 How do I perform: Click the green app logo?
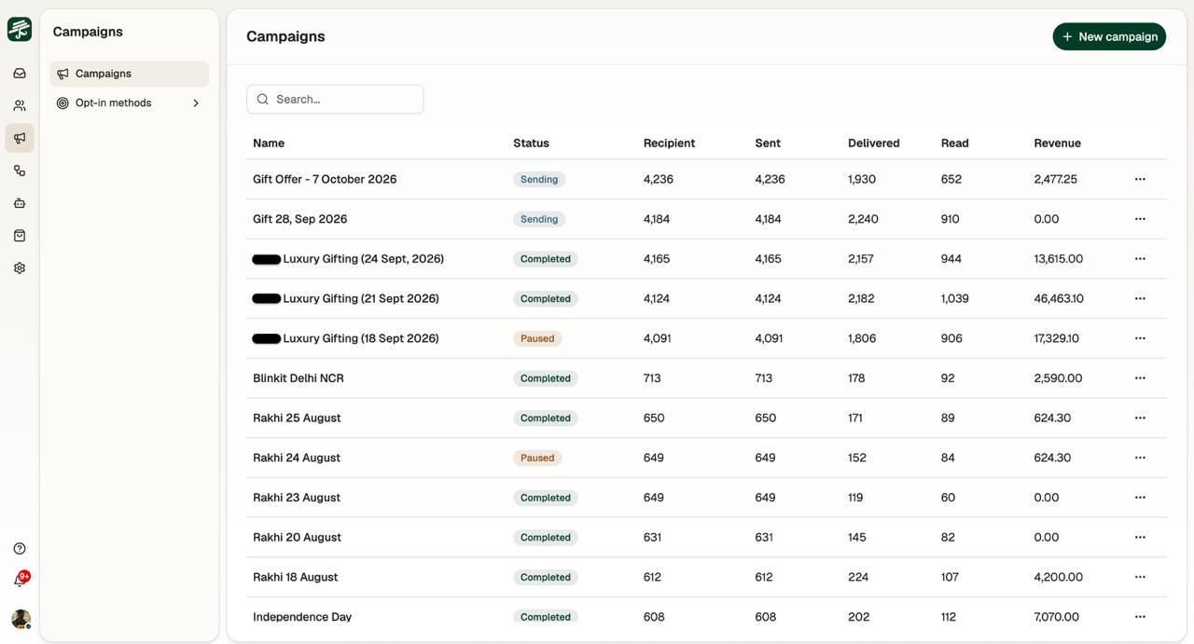click(x=20, y=29)
